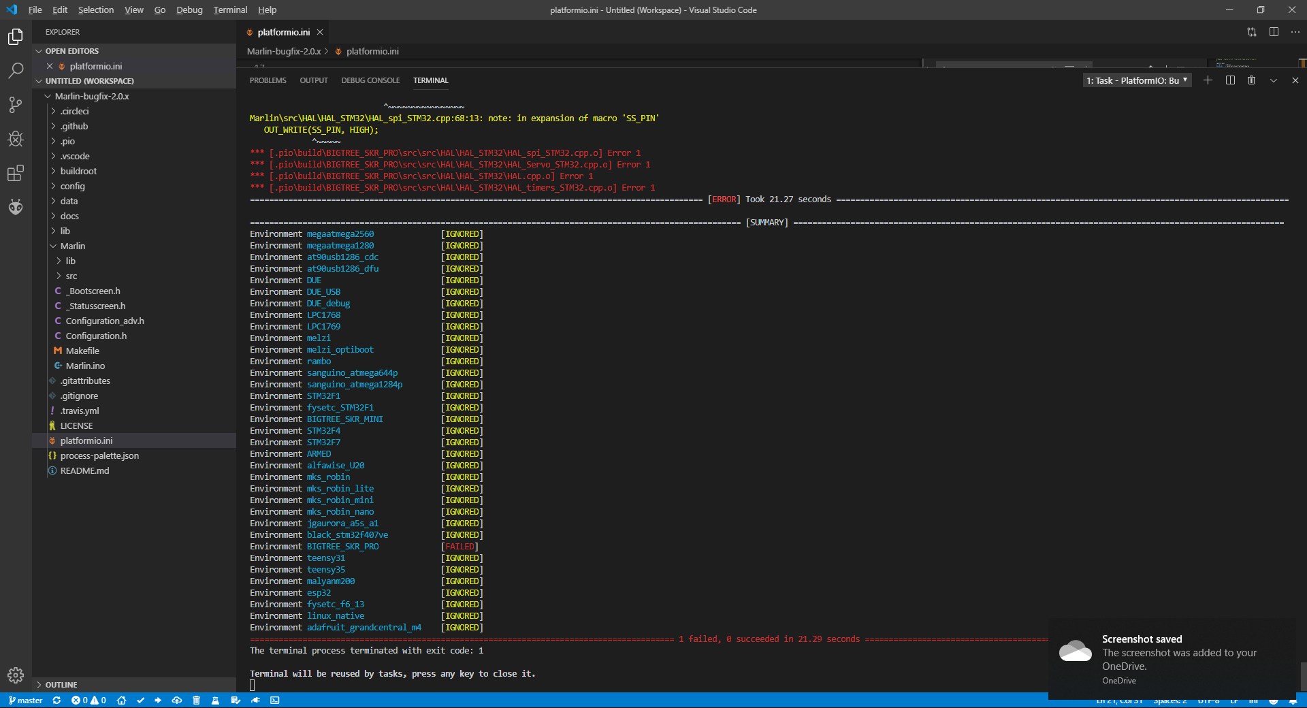The image size is (1307, 708).
Task: Close the platformio.ini editor tab
Action: point(320,32)
